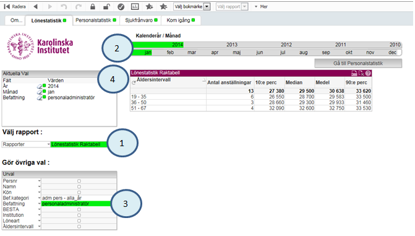Select month jun

pyautogui.click(x=260, y=53)
